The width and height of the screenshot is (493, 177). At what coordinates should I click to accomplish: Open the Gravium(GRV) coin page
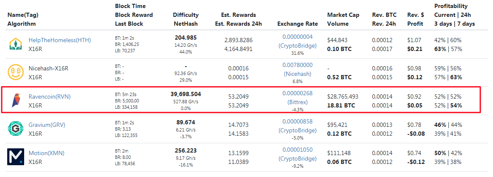coord(47,125)
